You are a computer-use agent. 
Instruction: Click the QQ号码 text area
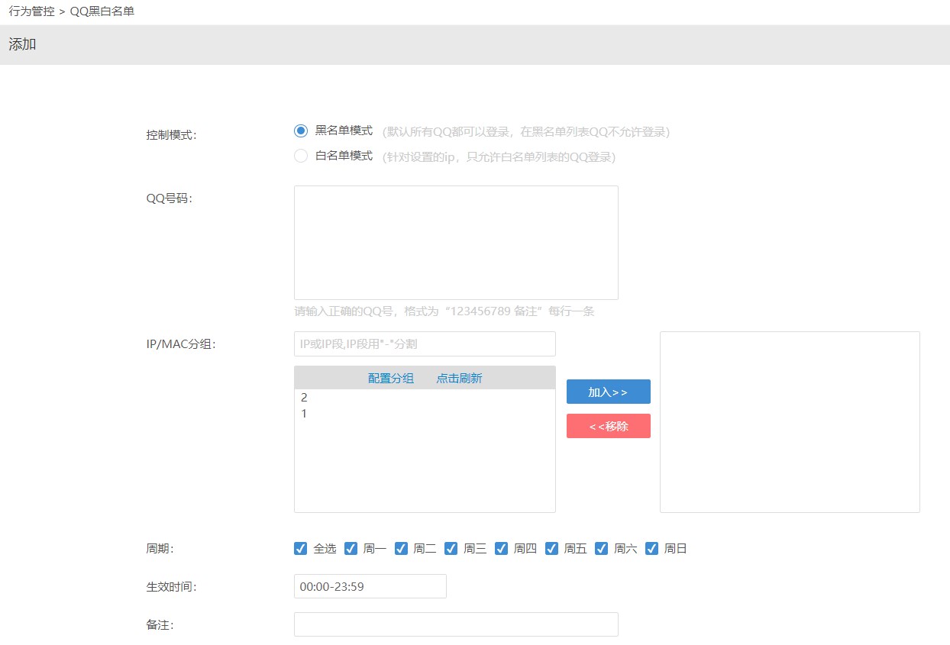(456, 243)
